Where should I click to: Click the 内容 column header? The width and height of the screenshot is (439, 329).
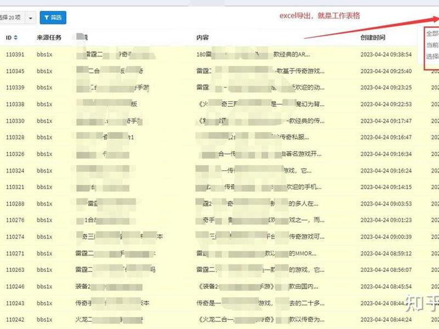(202, 37)
